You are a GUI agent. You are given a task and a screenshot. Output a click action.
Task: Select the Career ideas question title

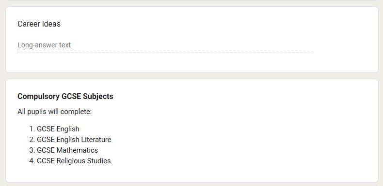tap(39, 24)
